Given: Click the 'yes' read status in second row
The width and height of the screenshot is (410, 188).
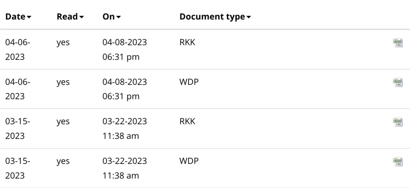Looking at the screenshot, I should point(63,82).
